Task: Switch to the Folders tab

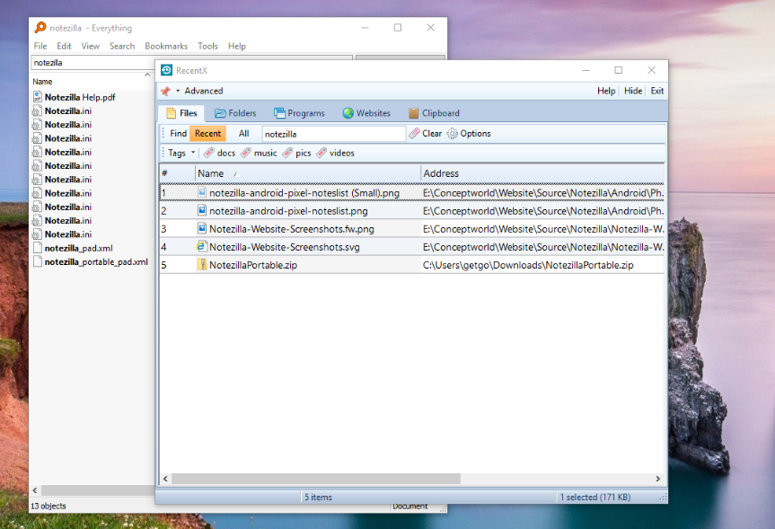Action: (235, 113)
